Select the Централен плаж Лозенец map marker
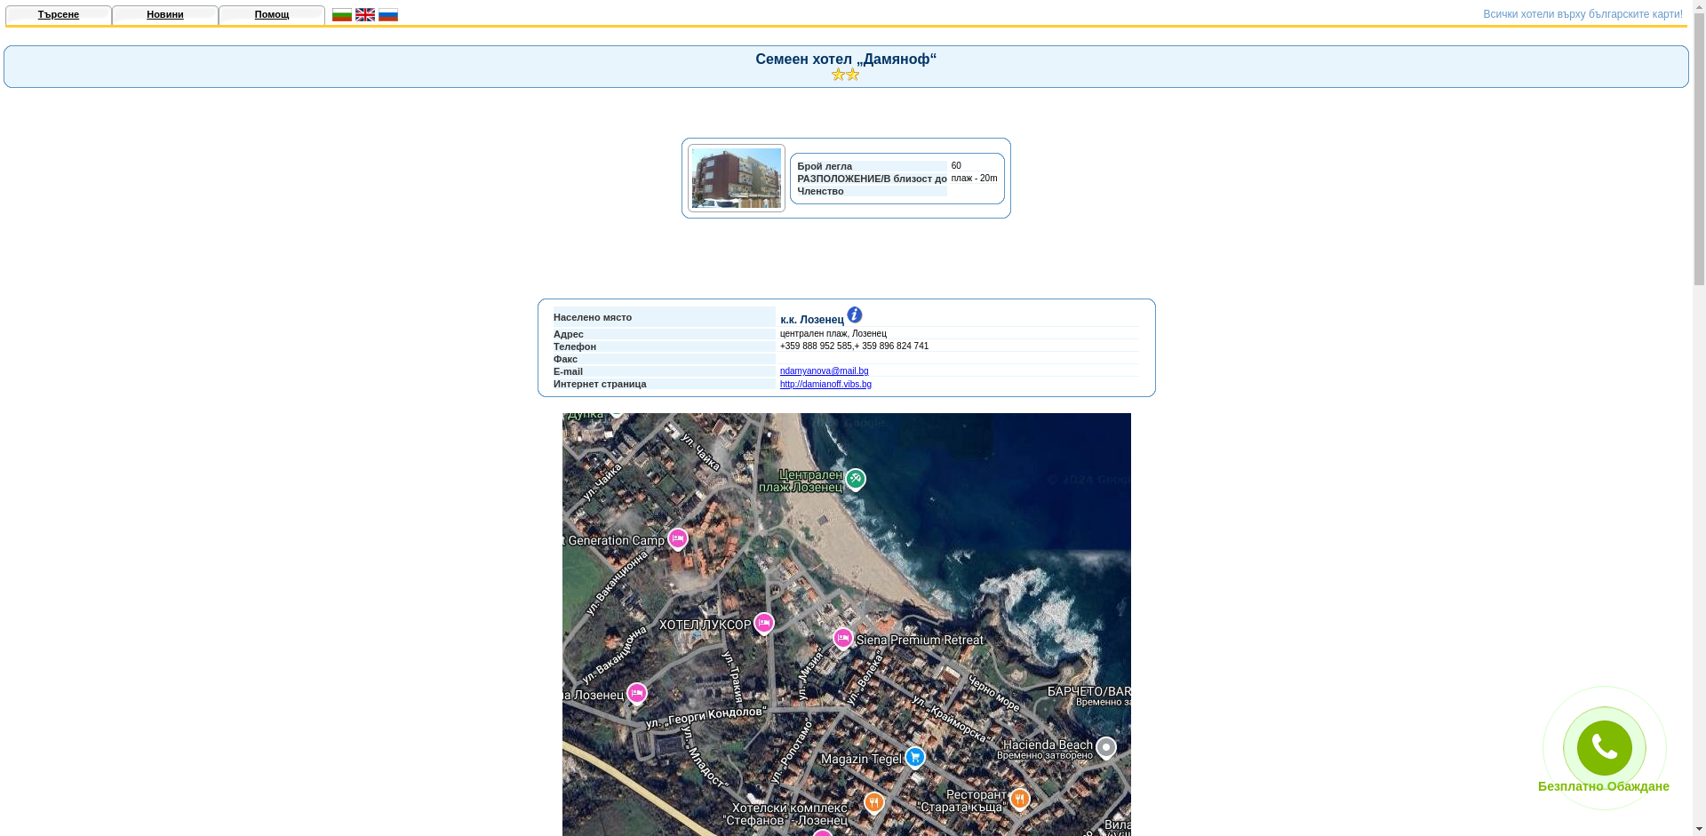 point(855,479)
